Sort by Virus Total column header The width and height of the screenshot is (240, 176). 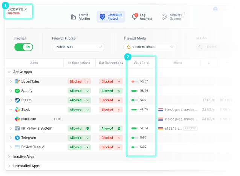point(141,63)
